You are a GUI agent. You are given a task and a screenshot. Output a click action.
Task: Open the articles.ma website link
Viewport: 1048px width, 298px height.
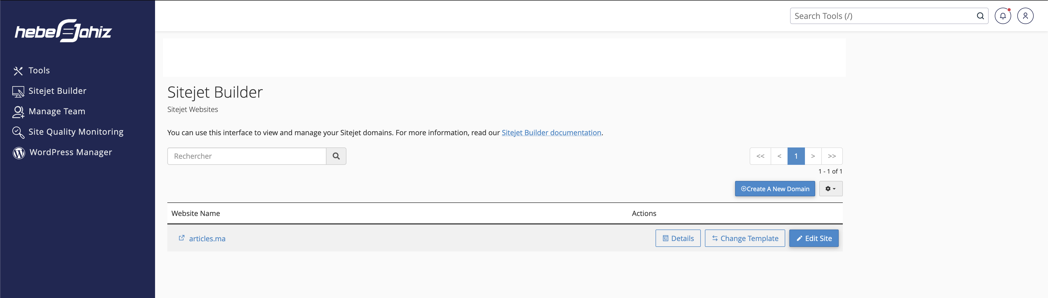[x=207, y=239]
